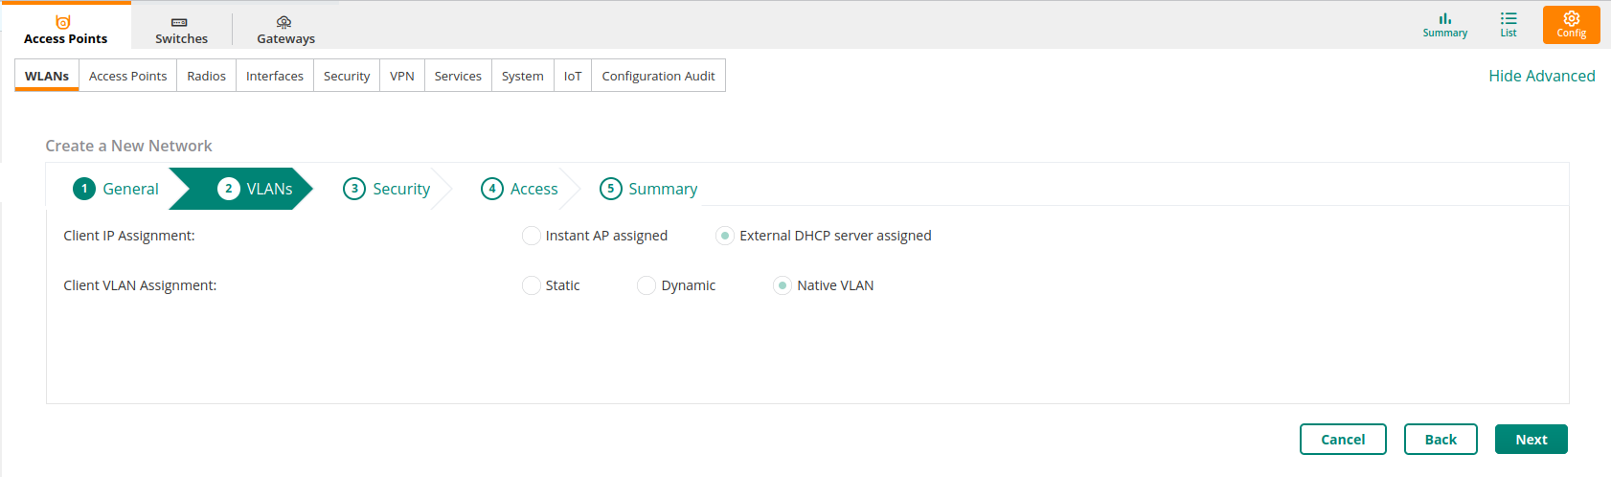Select Native VLAN assignment radio
The image size is (1611, 477).
pyautogui.click(x=783, y=285)
